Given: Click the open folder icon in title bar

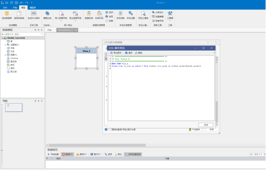Looking at the screenshot, I should point(7,3).
